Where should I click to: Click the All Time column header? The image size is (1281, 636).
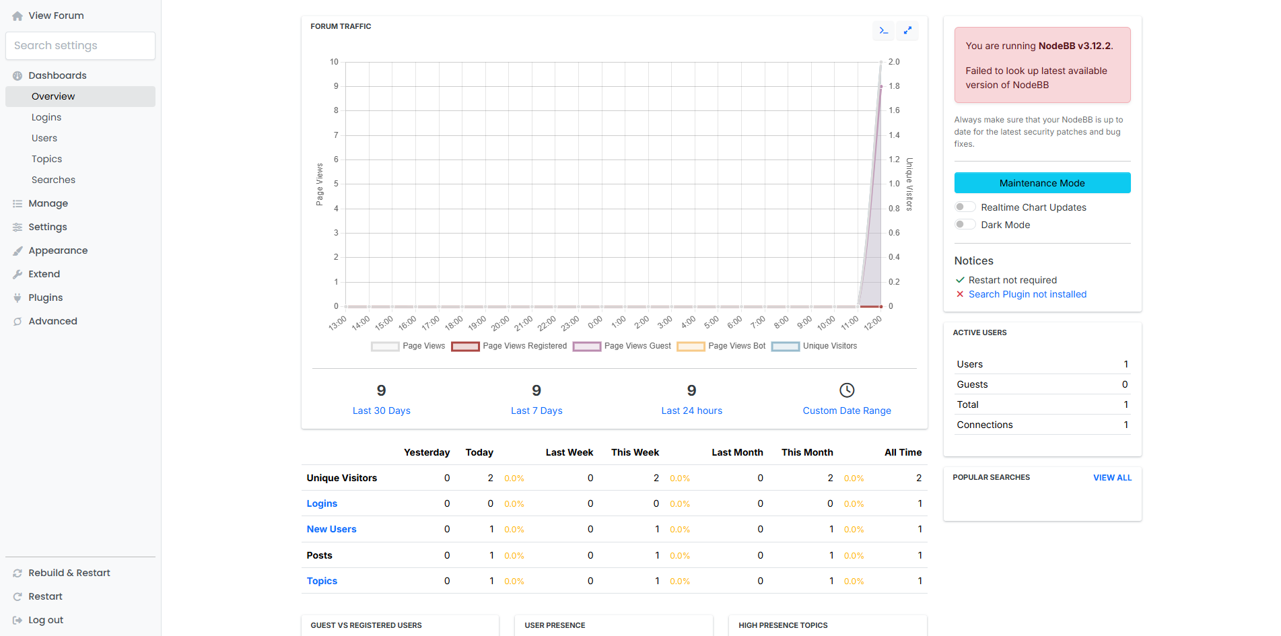[x=903, y=452]
